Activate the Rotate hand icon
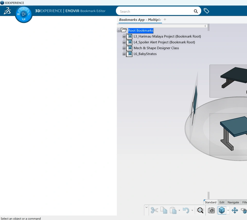The height and width of the screenshot is (220, 247). [244, 211]
